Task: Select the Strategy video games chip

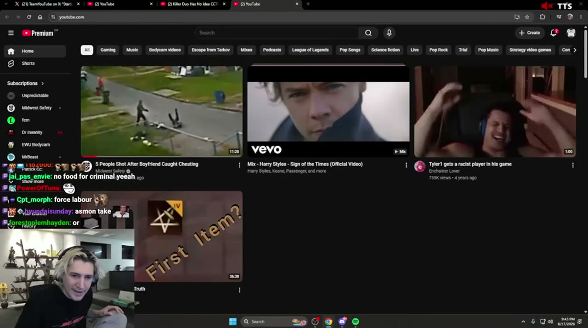Action: (x=530, y=50)
